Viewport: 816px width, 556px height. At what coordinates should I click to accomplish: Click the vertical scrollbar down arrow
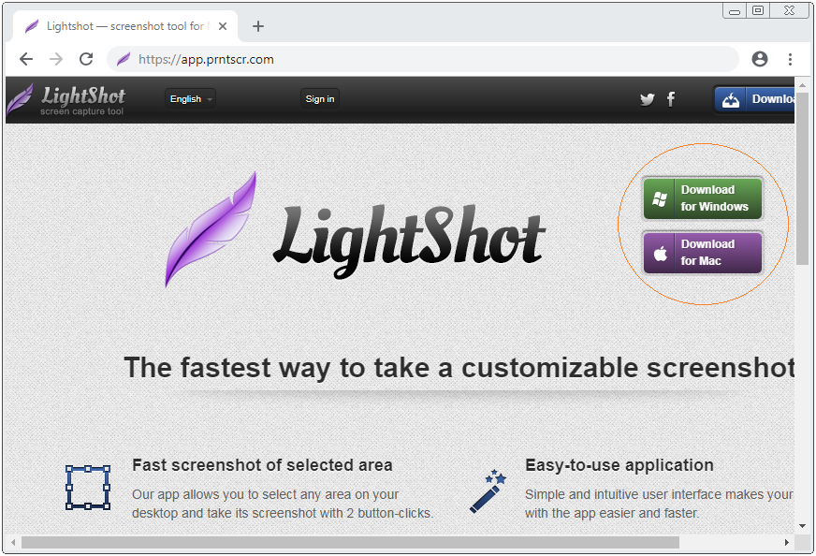click(x=802, y=527)
